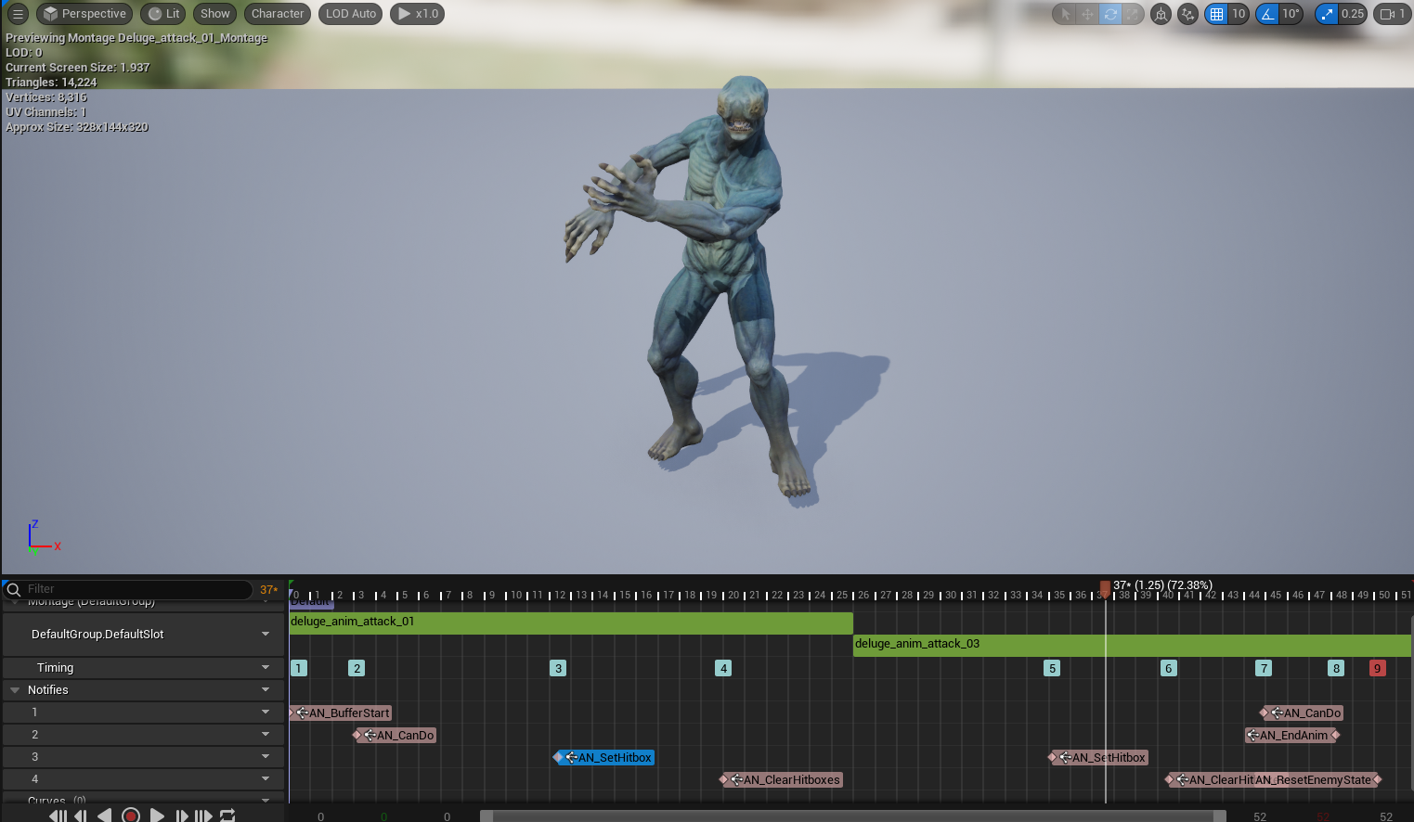The width and height of the screenshot is (1414, 822).
Task: Step forward one frame
Action: click(182, 816)
